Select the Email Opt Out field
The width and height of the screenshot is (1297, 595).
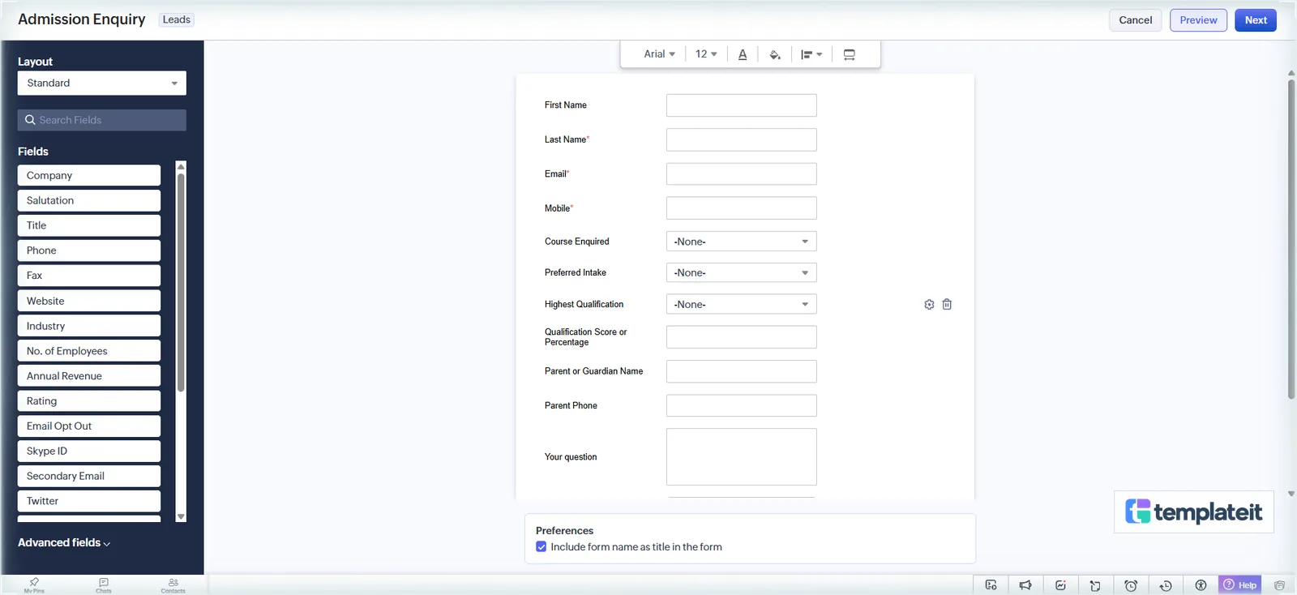(x=89, y=426)
